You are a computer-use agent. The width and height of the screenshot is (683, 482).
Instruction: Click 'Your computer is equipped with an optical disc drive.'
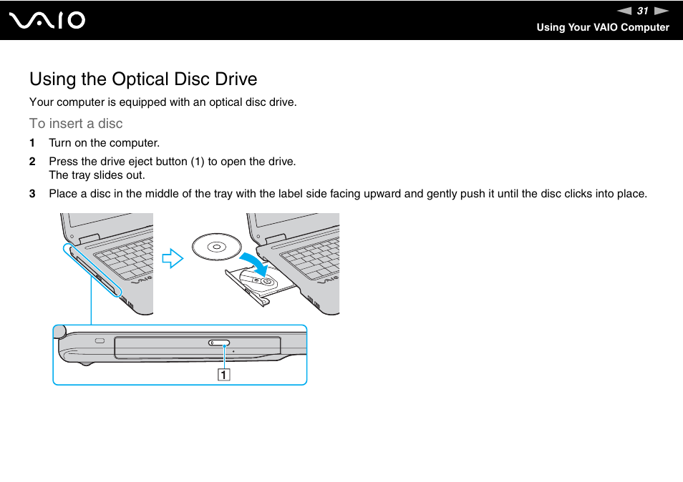(x=163, y=102)
